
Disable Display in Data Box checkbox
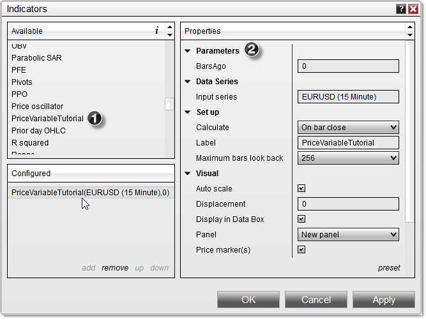[x=301, y=219]
